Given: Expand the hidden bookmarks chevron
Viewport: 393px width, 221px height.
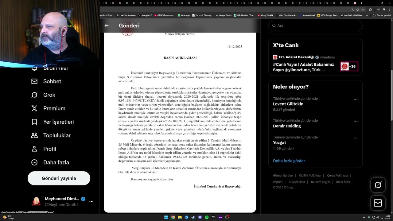Looking at the screenshot, I should click(367, 15).
